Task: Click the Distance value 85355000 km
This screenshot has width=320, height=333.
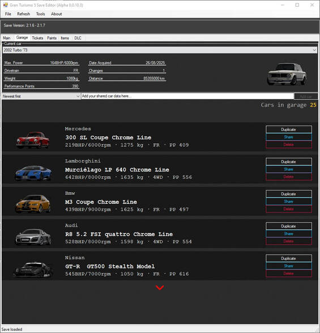Action: point(154,78)
